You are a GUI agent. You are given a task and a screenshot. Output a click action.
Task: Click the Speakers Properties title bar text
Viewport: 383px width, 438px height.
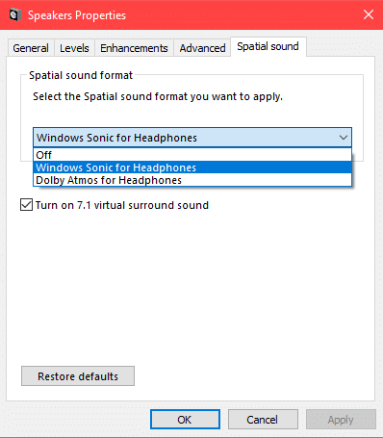(77, 15)
